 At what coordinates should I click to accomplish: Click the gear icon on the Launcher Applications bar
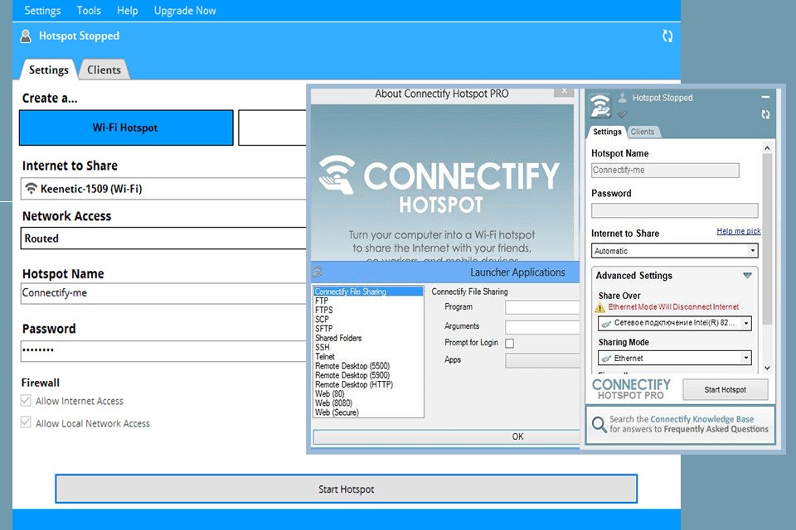coord(317,272)
